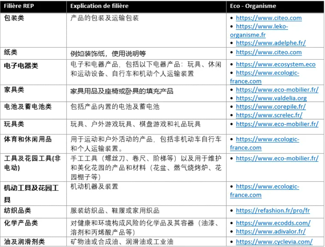Image resolution: width=325 pixels, height=247 pixels.
Task: Open eco-mobilier.fr link in 家具类 row
Action: (277, 90)
